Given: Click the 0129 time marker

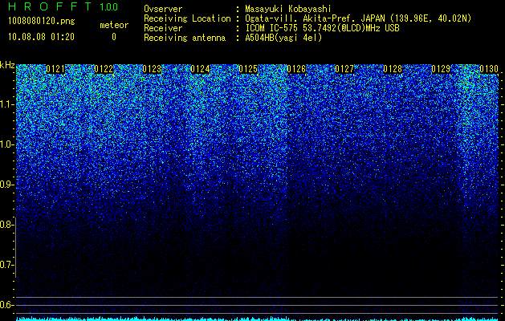Looking at the screenshot, I should click(441, 69).
